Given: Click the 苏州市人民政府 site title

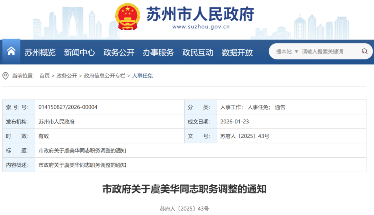Looking at the screenshot, I should (x=200, y=14).
